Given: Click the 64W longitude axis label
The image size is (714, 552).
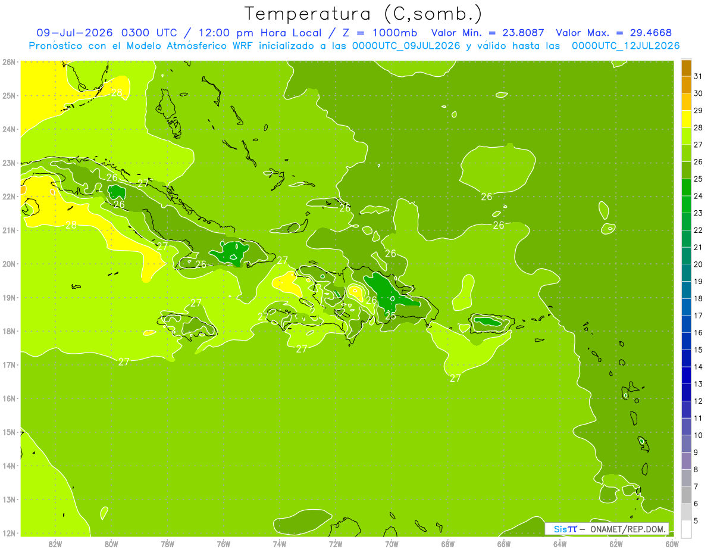Looking at the screenshot, I should (560, 544).
